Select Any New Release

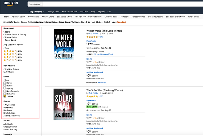(11, 69)
